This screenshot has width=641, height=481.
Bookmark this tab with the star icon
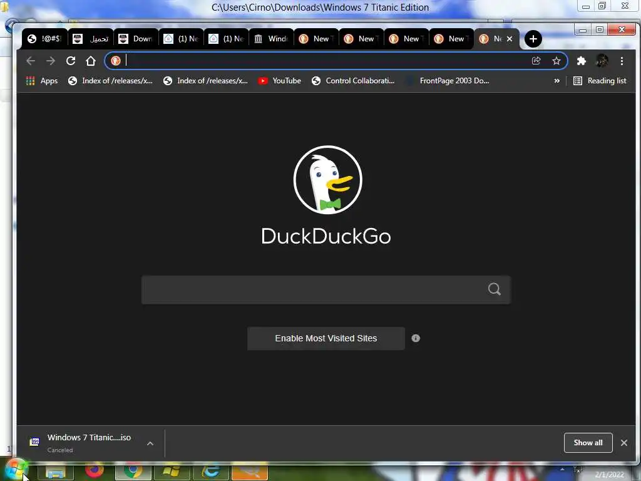pyautogui.click(x=556, y=61)
